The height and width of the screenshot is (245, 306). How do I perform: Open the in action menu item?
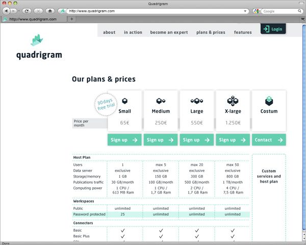[x=133, y=32]
